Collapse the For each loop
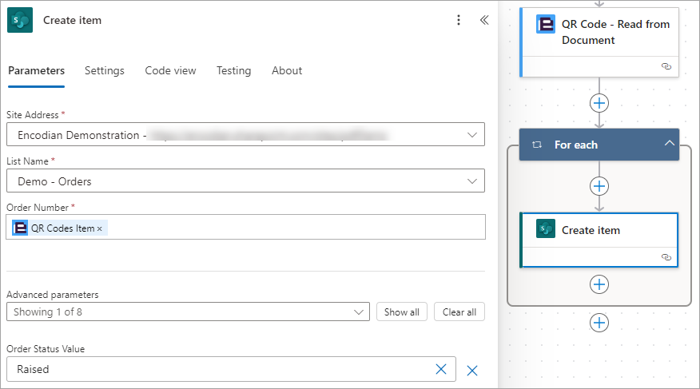700x389 pixels. point(669,143)
